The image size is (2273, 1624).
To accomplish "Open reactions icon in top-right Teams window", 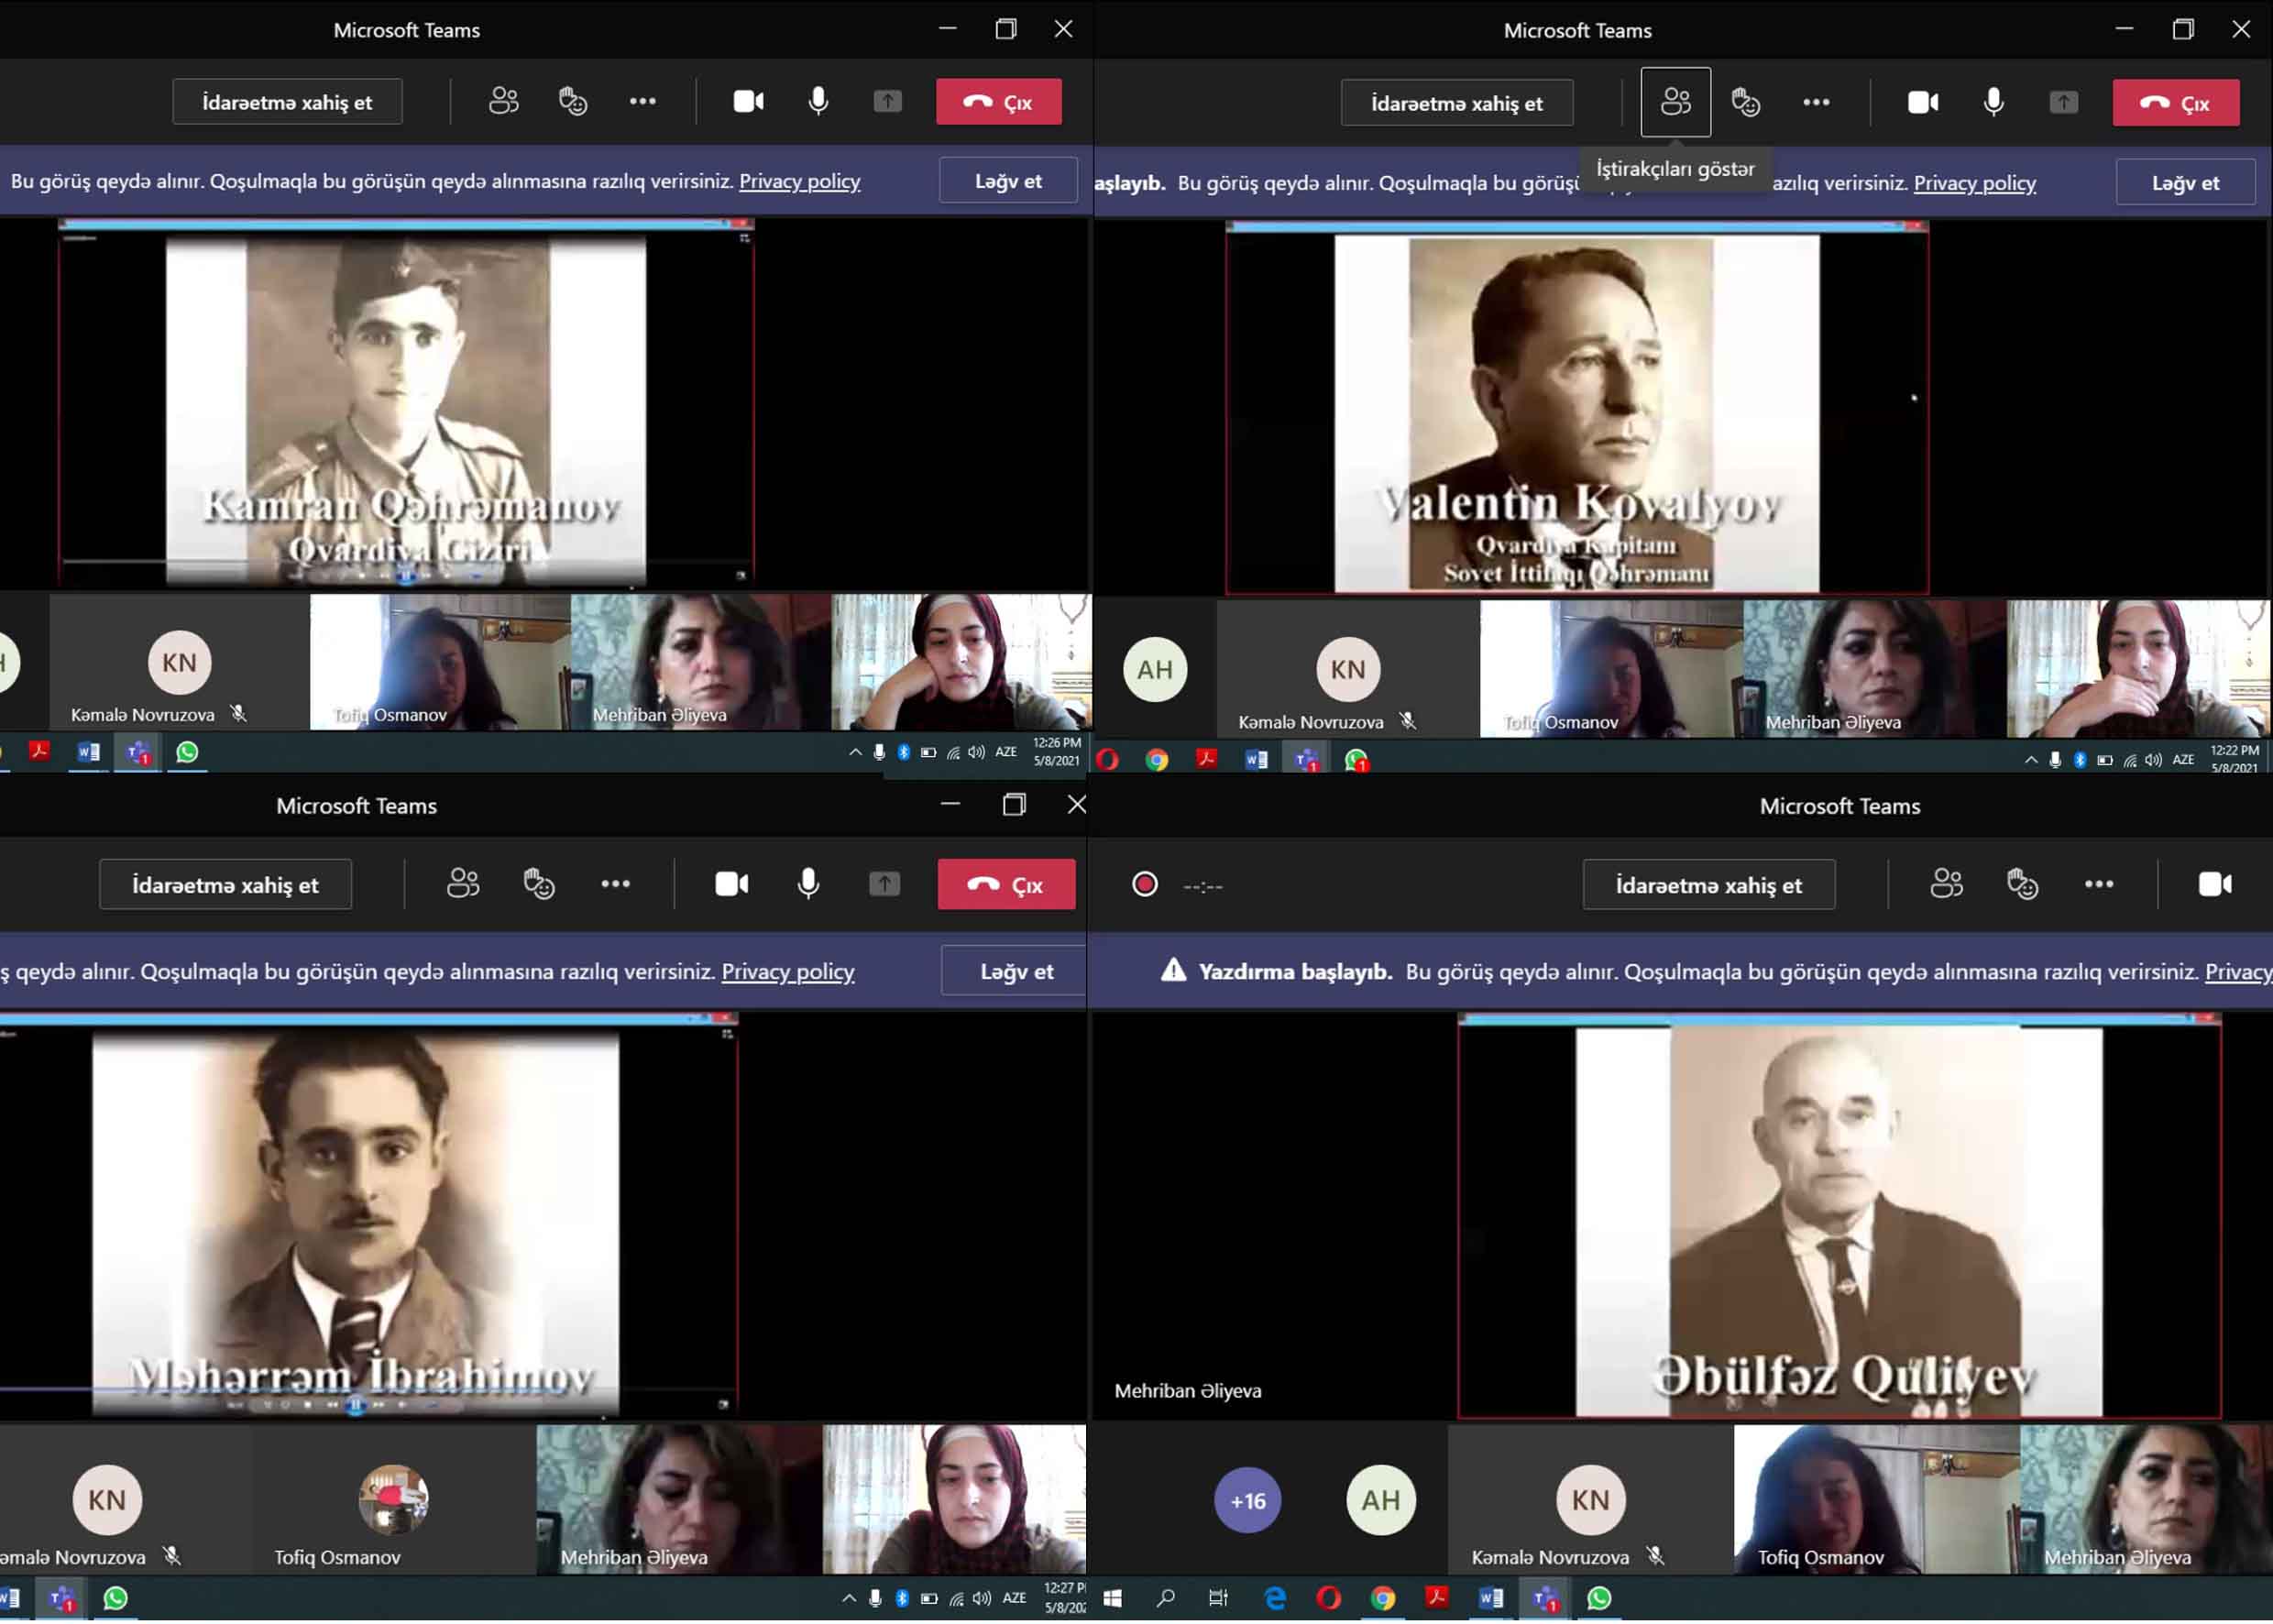I will point(1746,102).
